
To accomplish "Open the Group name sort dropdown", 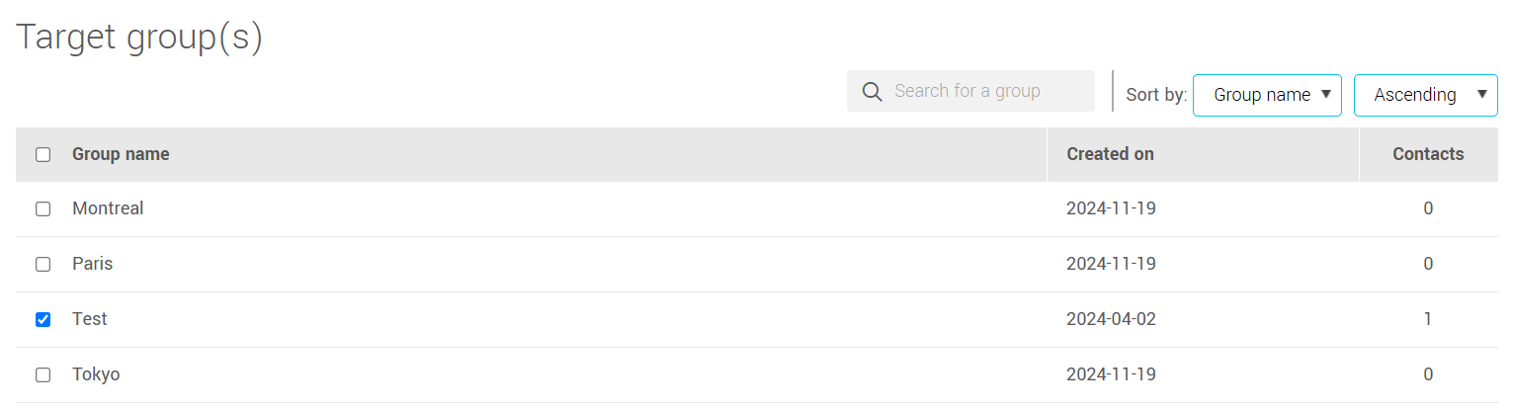I will tap(1266, 95).
